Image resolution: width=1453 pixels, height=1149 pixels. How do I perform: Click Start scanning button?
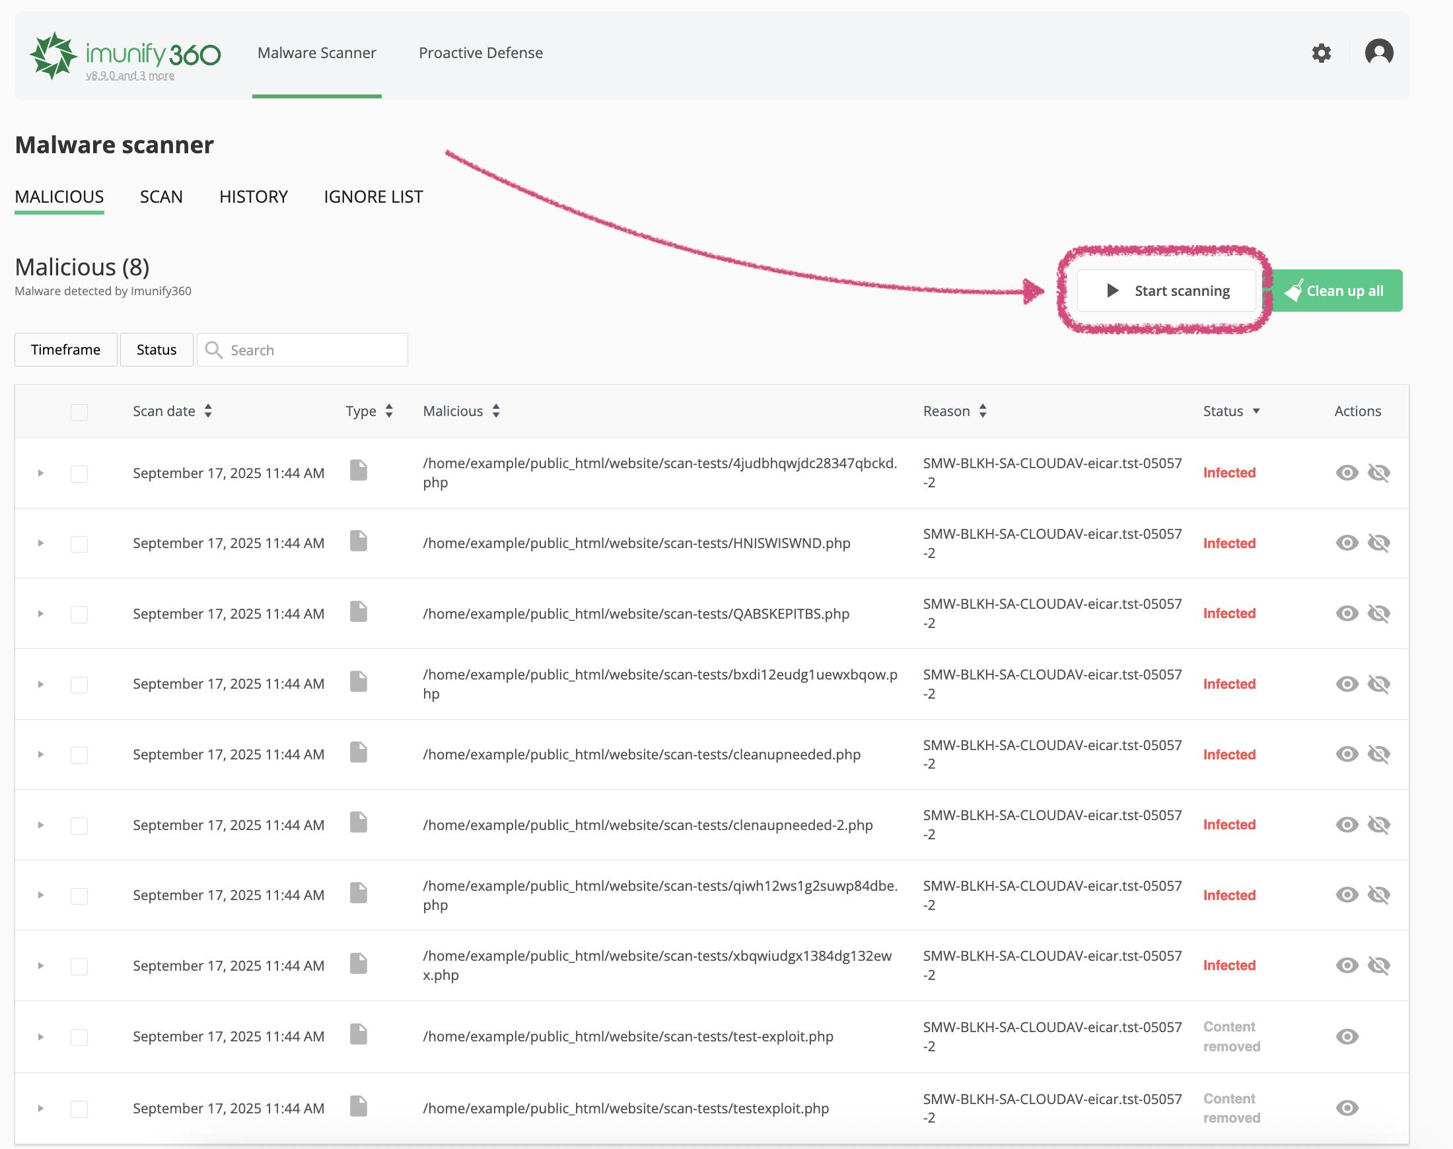pos(1166,291)
